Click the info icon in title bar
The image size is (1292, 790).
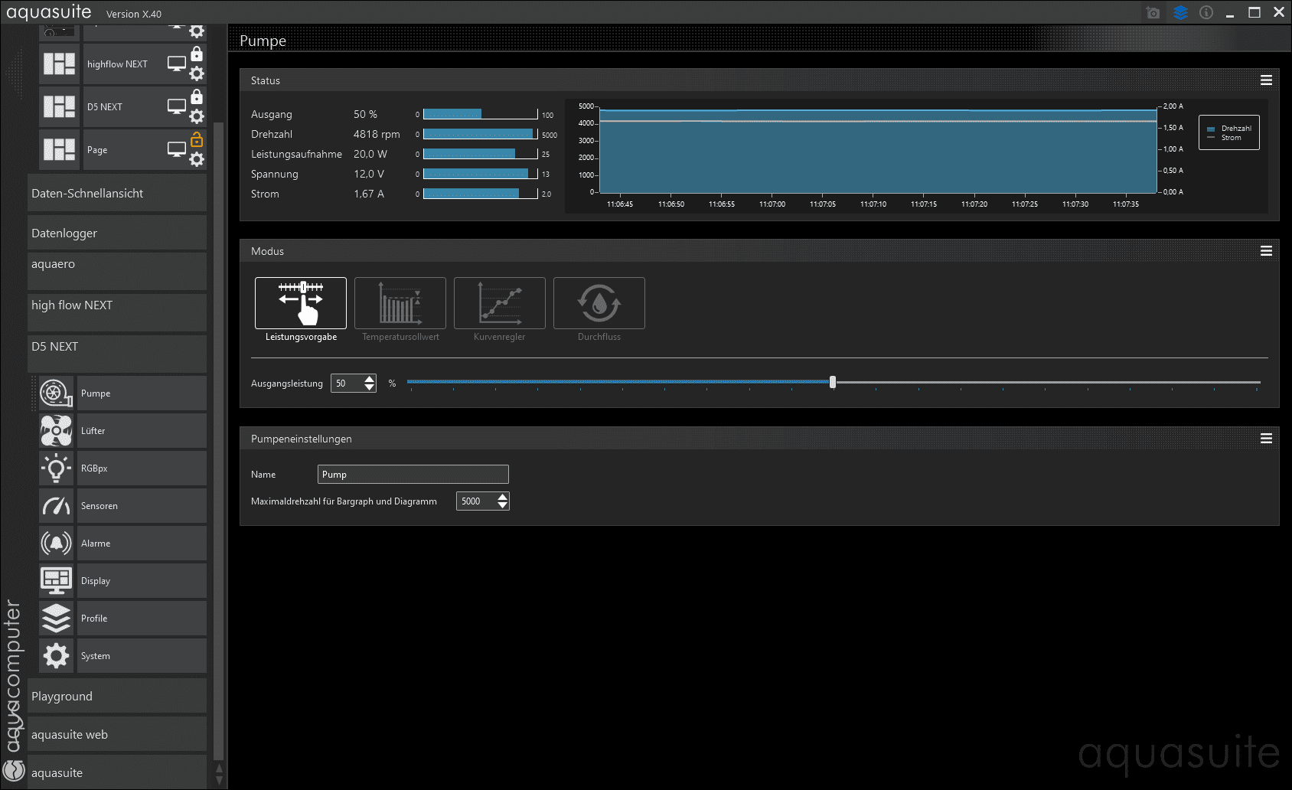(x=1206, y=13)
